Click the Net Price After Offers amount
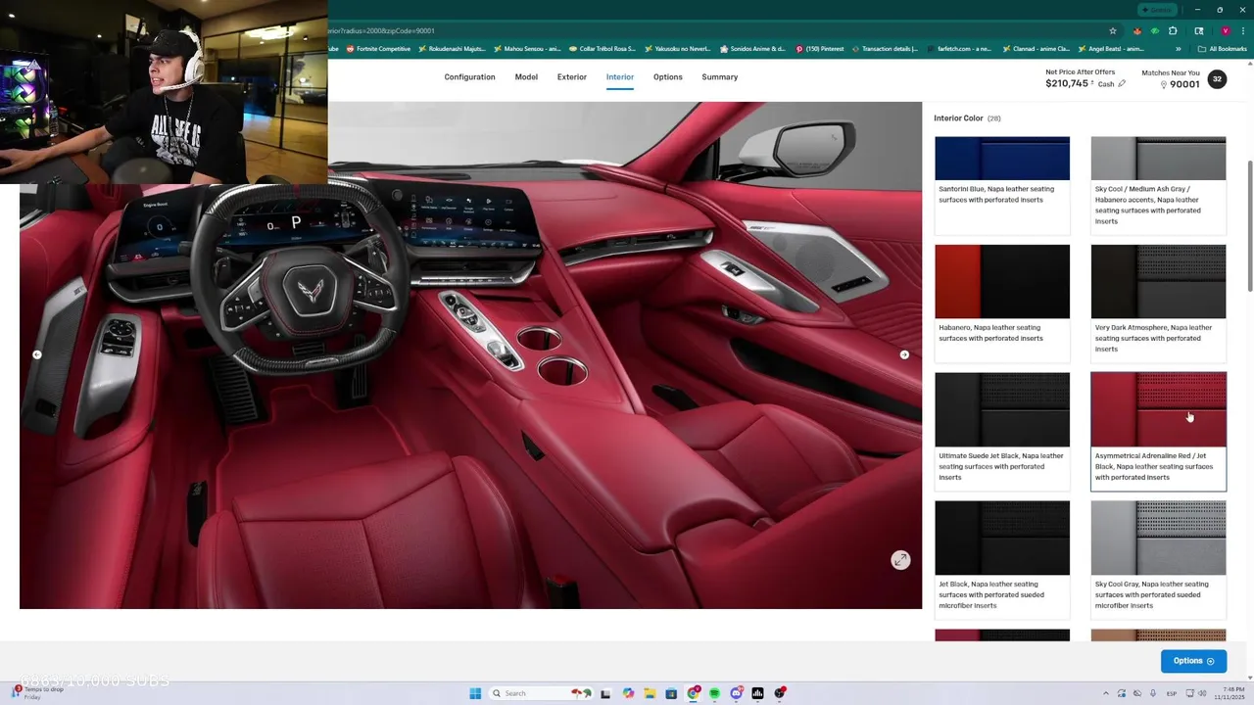This screenshot has width=1254, height=705. 1067,84
